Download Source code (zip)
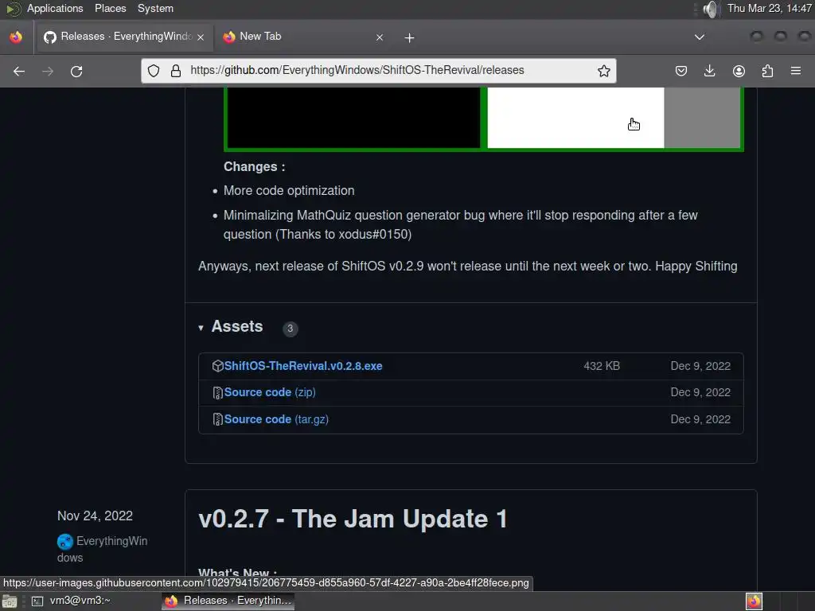This screenshot has height=611, width=815. click(x=270, y=392)
